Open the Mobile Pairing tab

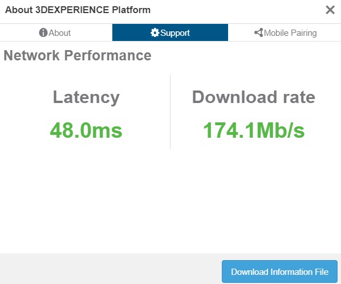click(x=285, y=32)
